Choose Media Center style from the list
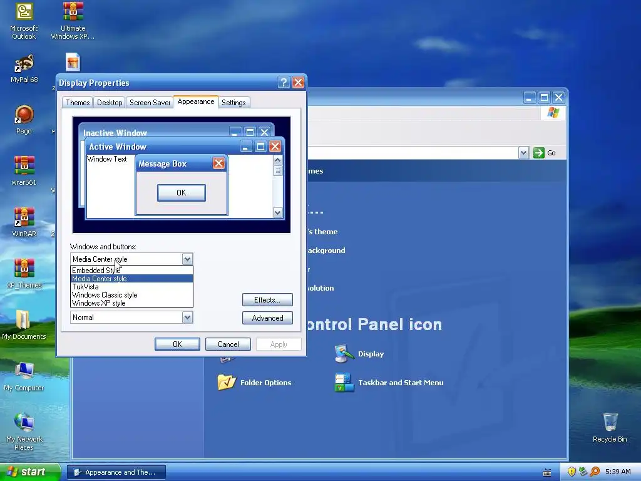The image size is (641, 481). click(131, 279)
